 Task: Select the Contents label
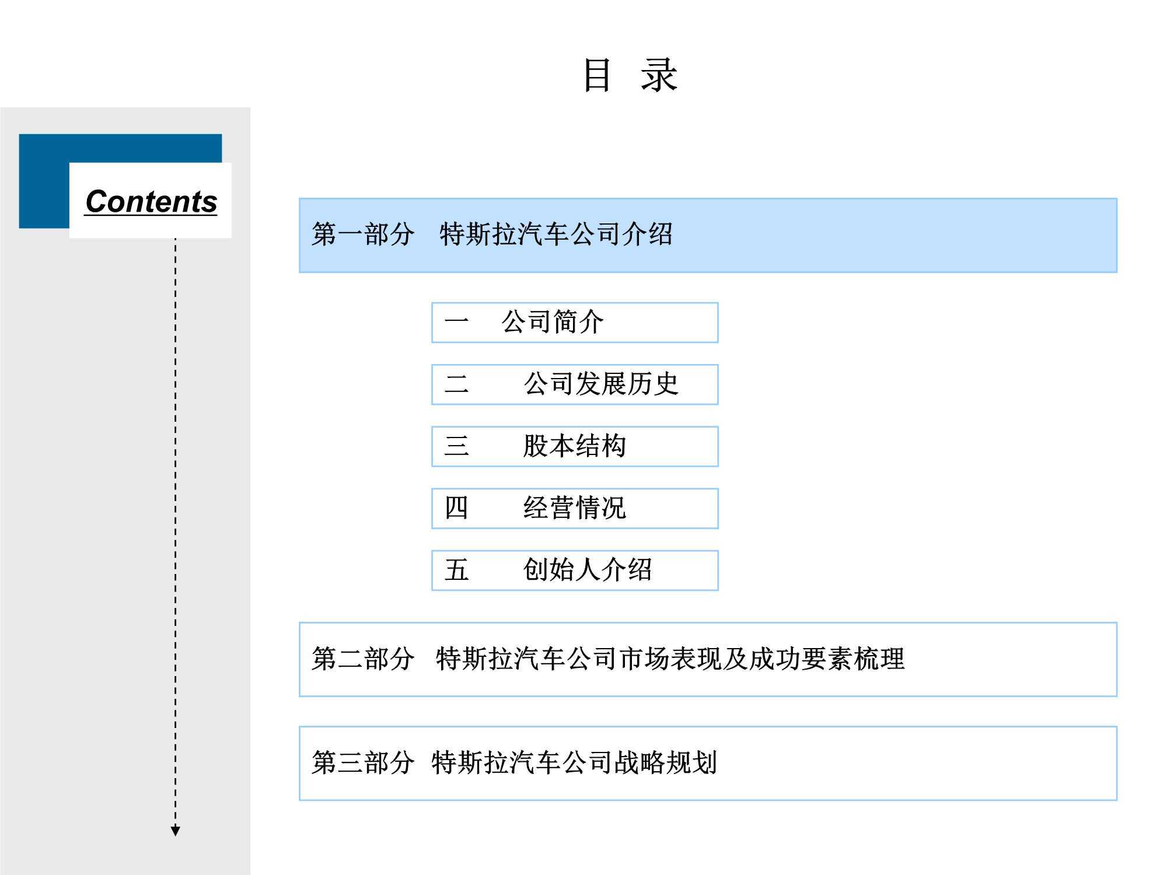pos(151,202)
